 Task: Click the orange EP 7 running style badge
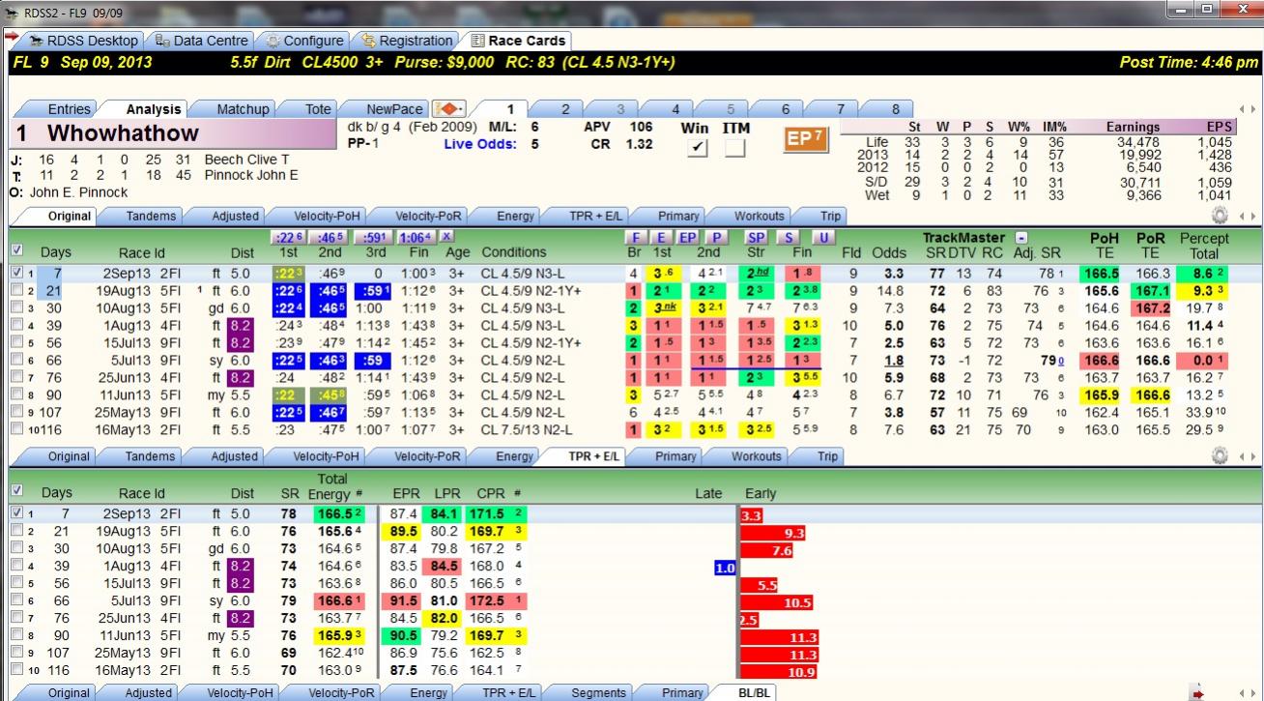(806, 139)
